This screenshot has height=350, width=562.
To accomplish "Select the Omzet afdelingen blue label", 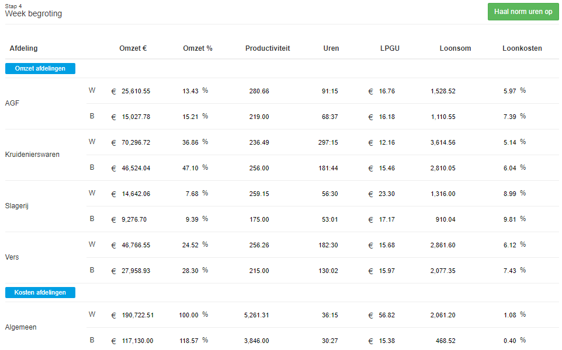I will 40,68.
